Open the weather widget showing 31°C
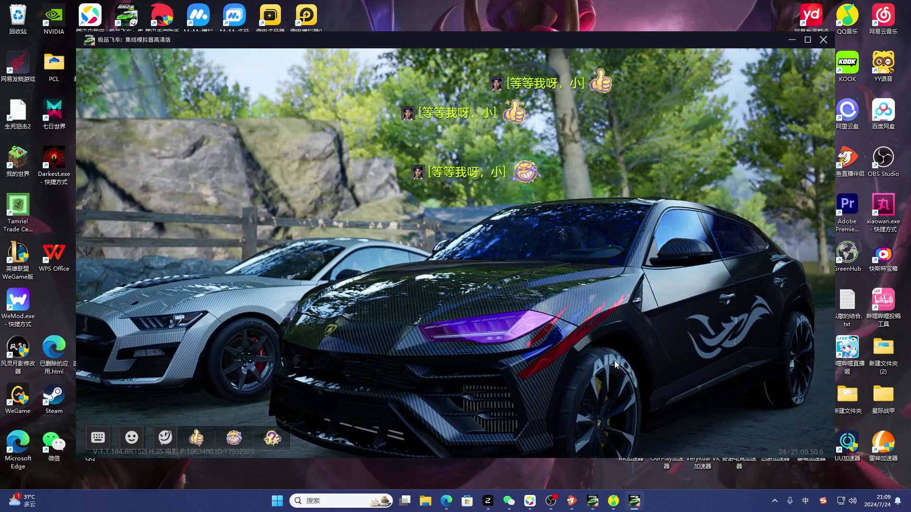This screenshot has height=512, width=911. tap(22, 501)
